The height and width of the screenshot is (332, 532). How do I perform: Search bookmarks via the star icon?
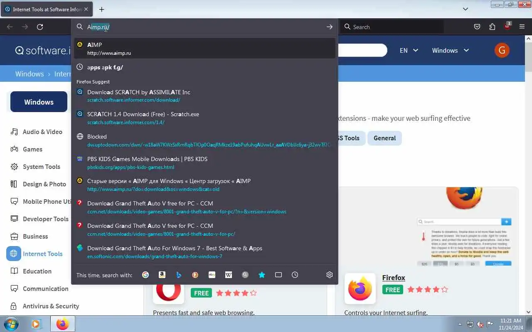[x=262, y=275]
